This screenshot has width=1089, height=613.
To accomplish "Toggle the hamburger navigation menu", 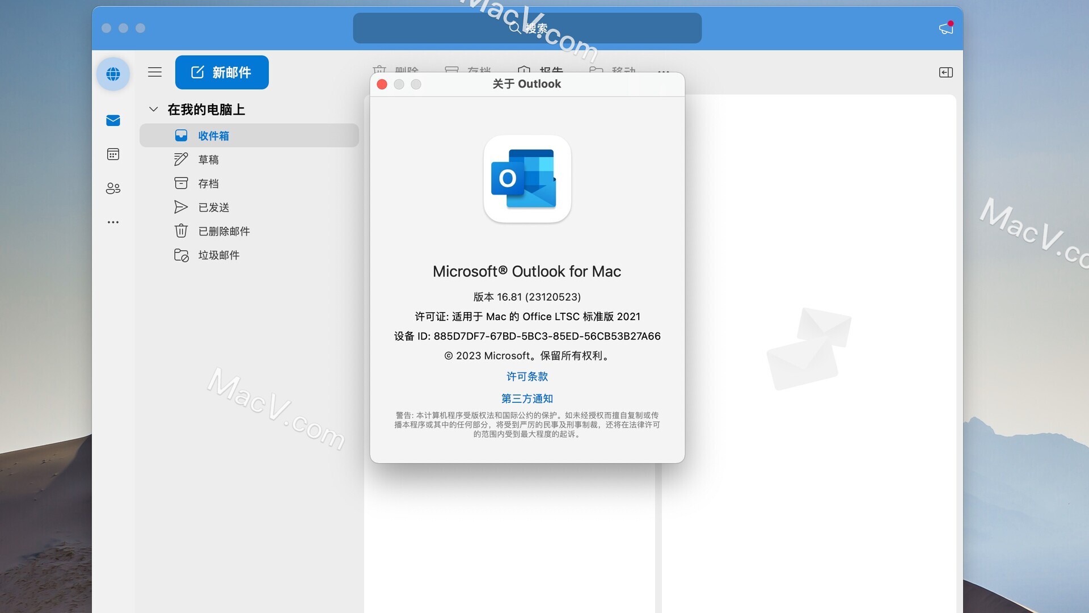I will pos(155,72).
